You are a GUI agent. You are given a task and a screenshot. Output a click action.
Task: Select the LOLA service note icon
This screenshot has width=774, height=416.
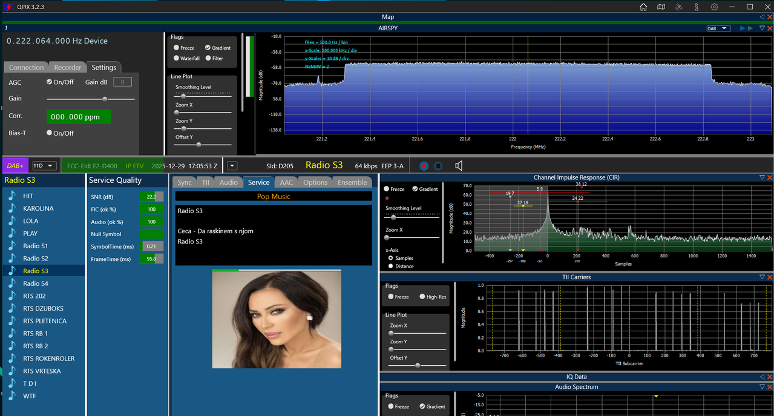(11, 221)
